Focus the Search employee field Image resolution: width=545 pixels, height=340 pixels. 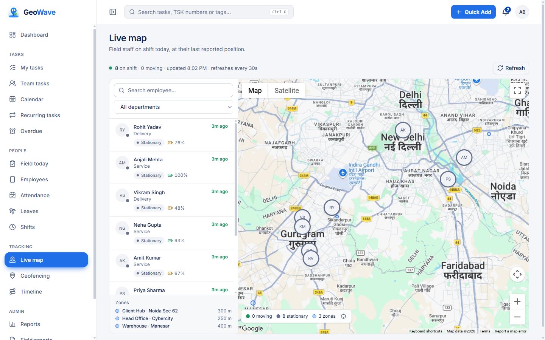(173, 90)
